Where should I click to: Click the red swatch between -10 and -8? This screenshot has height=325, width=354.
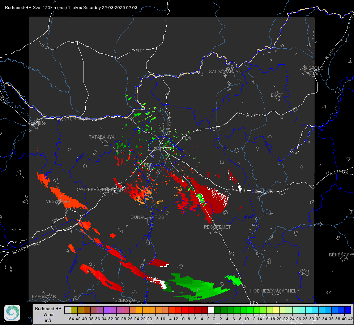tap(185, 310)
